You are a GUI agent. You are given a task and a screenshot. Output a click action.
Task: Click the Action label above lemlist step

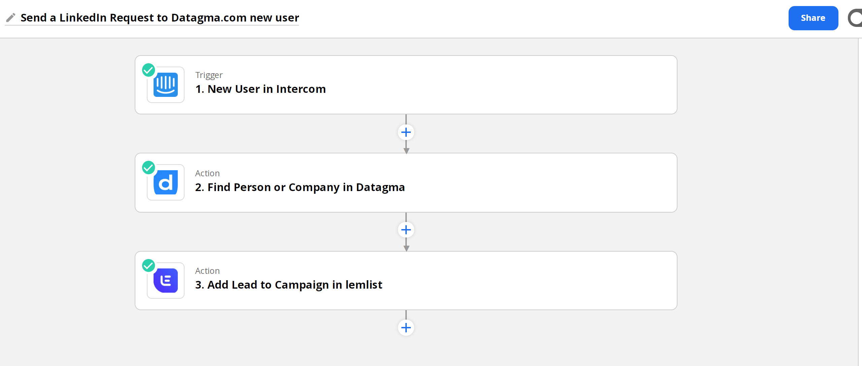pyautogui.click(x=207, y=271)
